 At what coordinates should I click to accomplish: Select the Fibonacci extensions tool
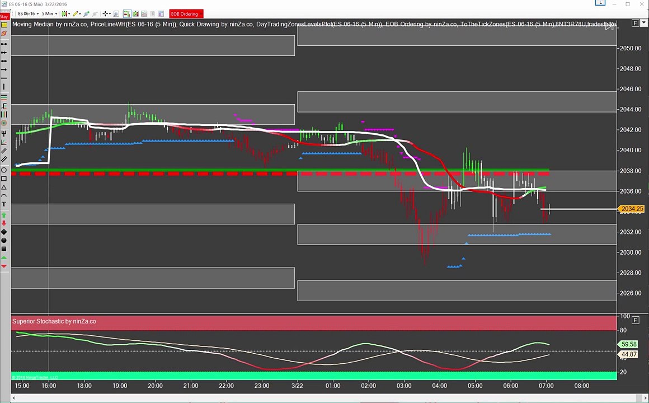click(4, 106)
